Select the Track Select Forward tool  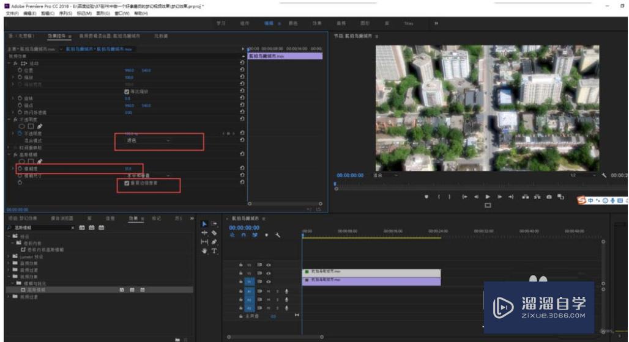[214, 224]
